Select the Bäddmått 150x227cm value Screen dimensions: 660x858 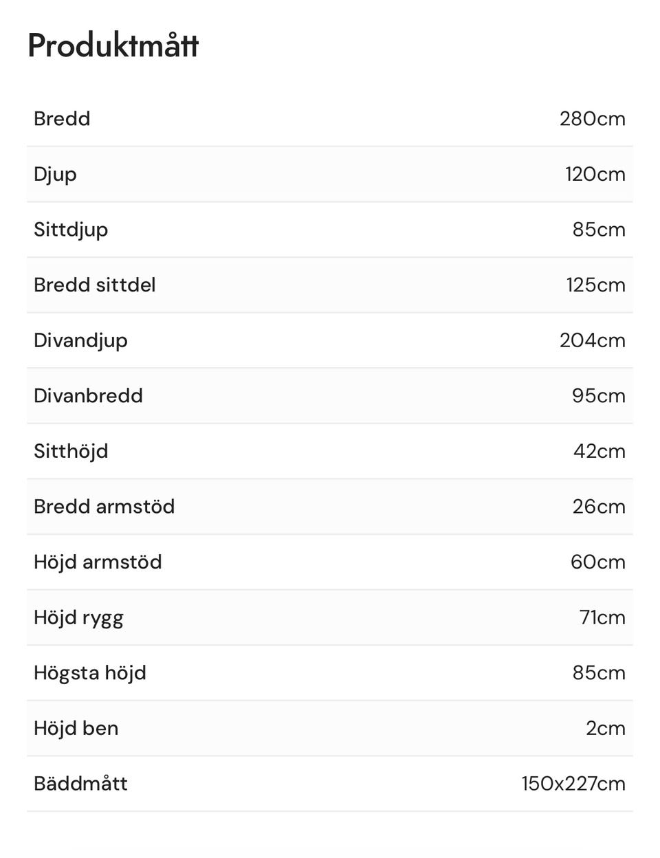(573, 783)
